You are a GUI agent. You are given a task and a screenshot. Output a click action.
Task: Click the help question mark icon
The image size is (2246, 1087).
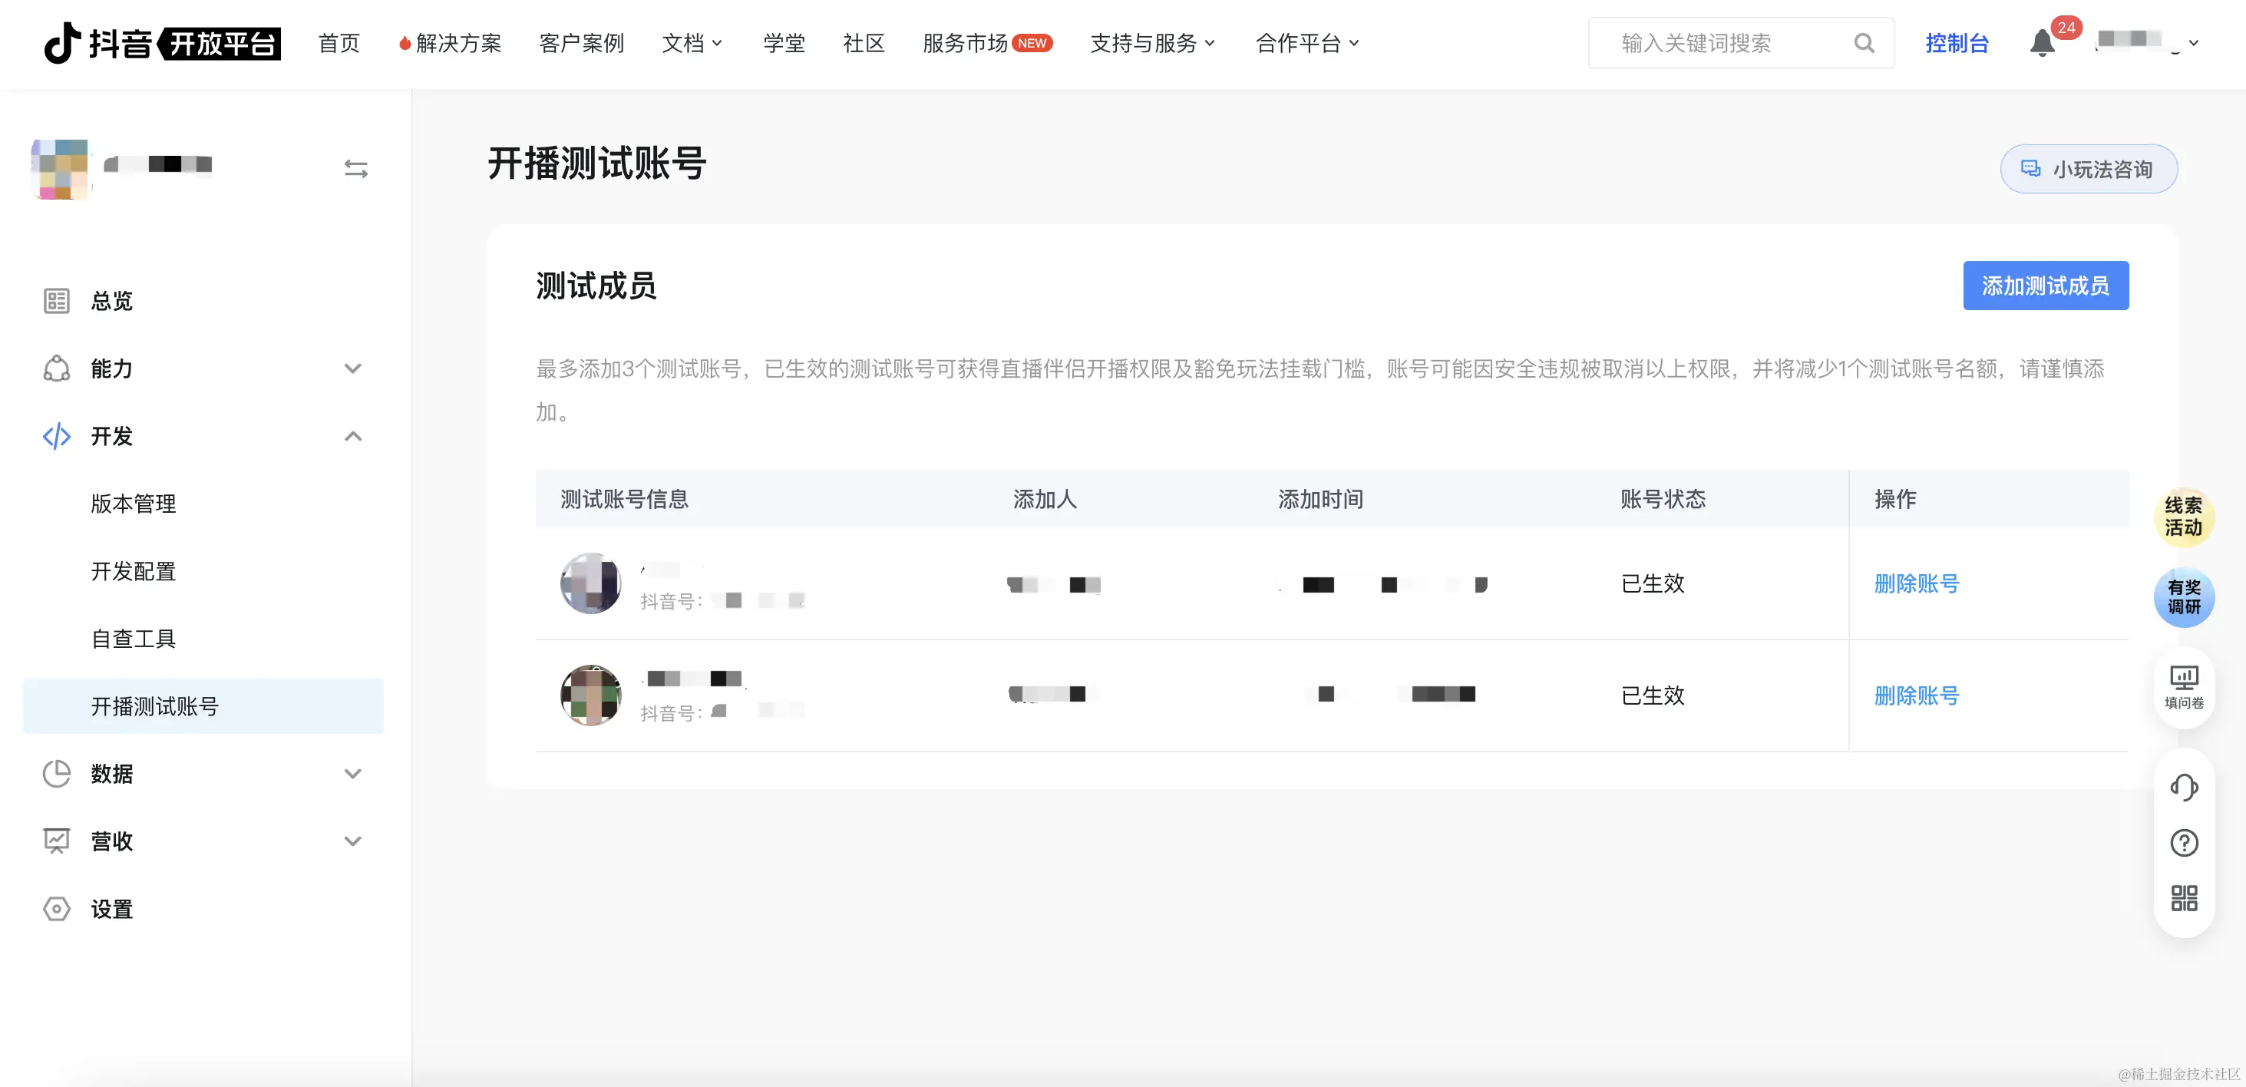pyautogui.click(x=2183, y=843)
